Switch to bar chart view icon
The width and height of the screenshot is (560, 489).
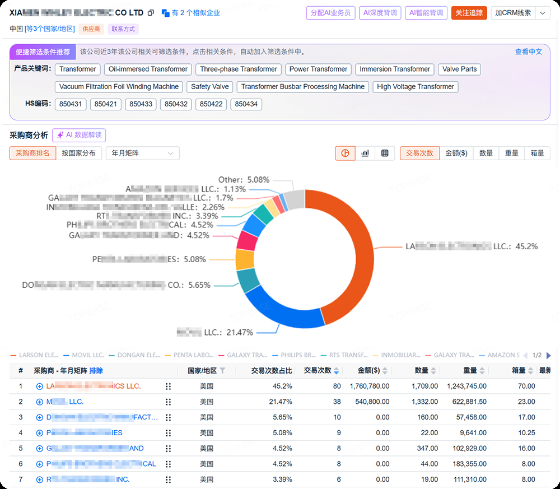click(365, 153)
